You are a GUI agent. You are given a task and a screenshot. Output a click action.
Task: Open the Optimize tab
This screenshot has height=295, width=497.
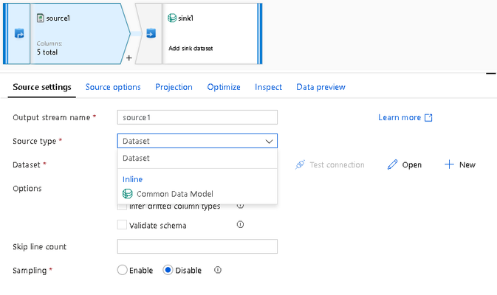tap(224, 87)
